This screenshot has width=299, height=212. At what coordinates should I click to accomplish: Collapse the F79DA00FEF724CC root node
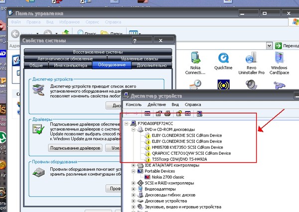point(126,123)
